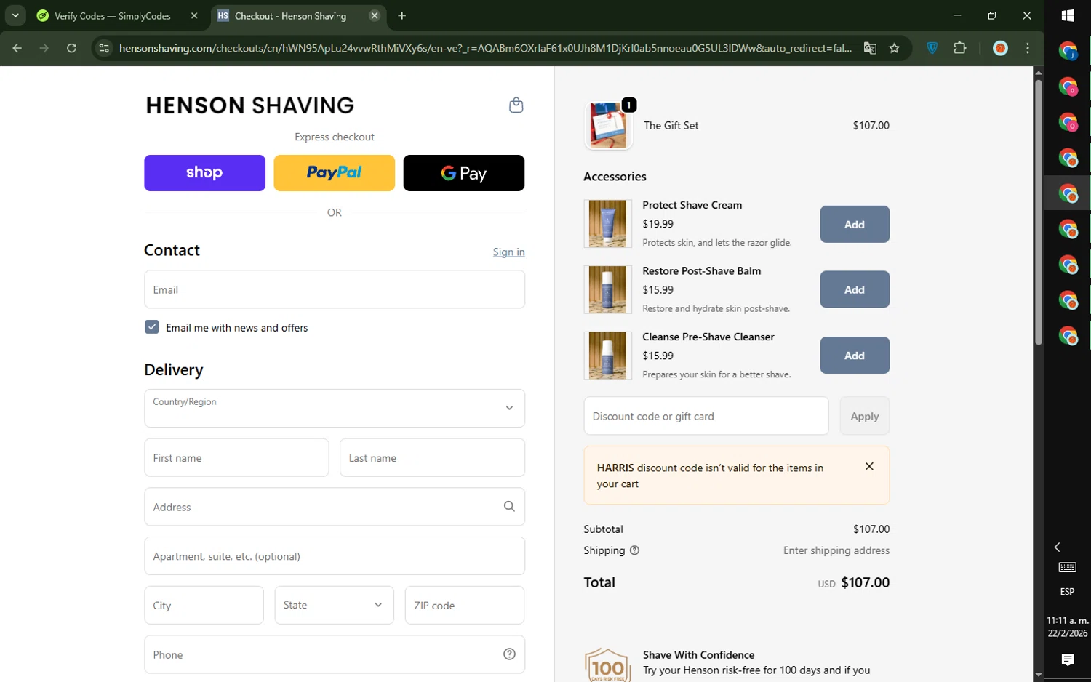Open the State dropdown
Viewport: 1091px width, 682px height.
click(x=335, y=605)
